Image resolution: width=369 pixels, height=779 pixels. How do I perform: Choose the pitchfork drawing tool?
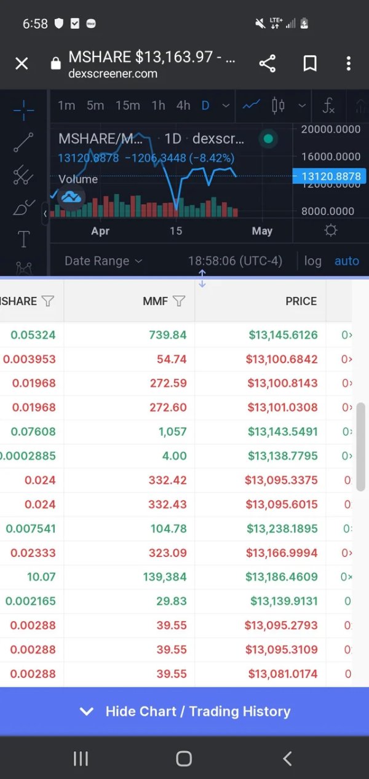(23, 175)
